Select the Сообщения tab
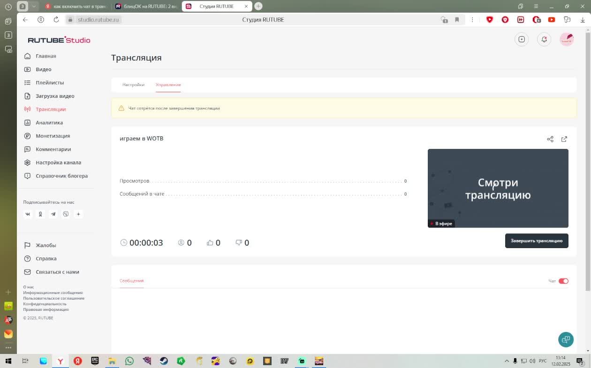Screen dimensions: 591x368 tap(131, 280)
